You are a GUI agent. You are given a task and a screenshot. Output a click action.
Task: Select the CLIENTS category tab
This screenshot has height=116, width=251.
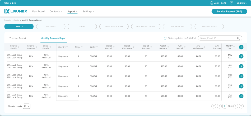19,27
